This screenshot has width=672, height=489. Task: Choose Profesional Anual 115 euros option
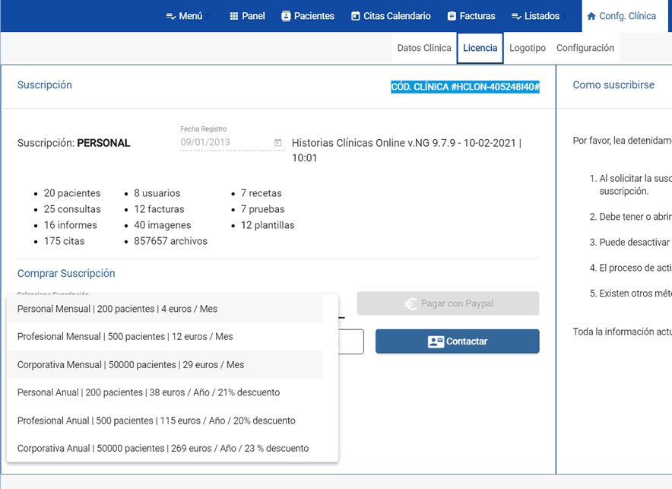click(156, 421)
